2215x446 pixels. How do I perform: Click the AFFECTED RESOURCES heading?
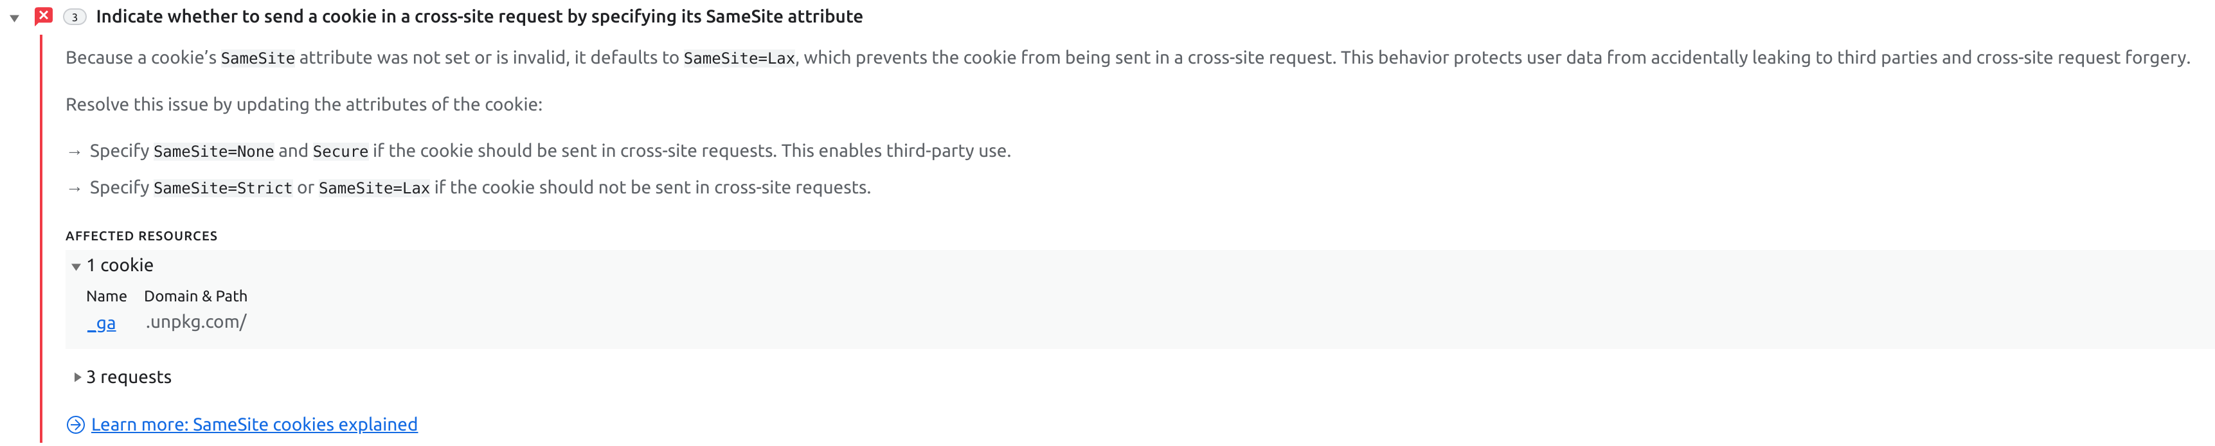pos(141,235)
